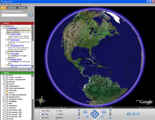Click the placemark button in the bottom-right group
This screenshot has height=120, width=155.
[129, 114]
